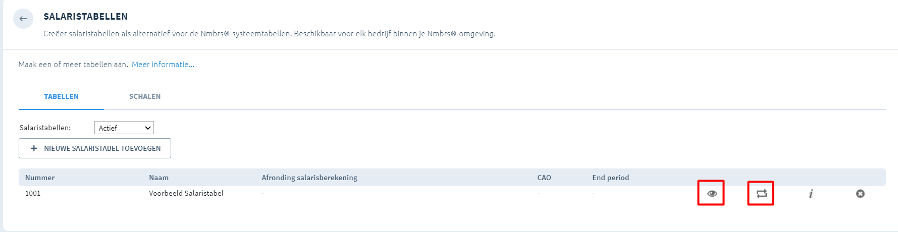The width and height of the screenshot is (898, 232).
Task: Expand dropdown arrow next to Actief
Action: [x=148, y=128]
